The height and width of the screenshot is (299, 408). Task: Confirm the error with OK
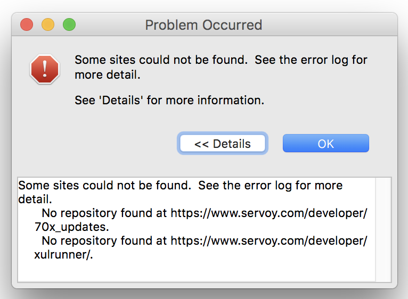(x=325, y=144)
